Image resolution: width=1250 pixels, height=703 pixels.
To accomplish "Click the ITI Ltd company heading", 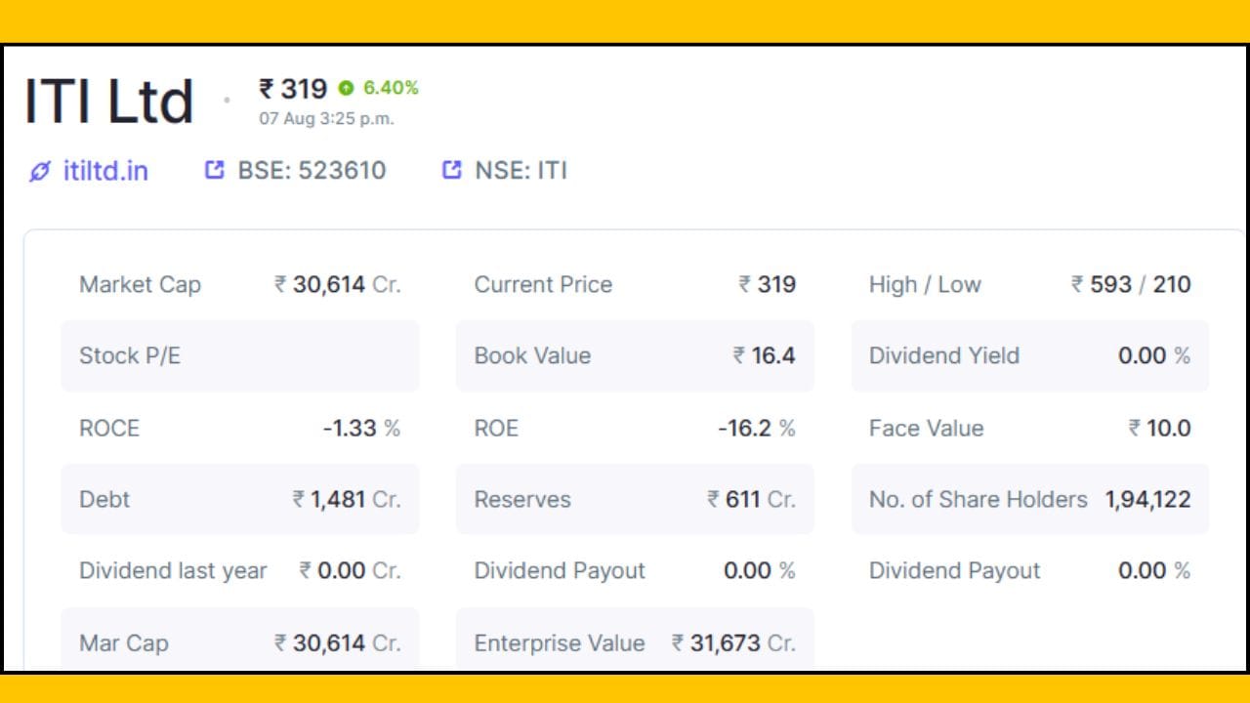I will click(108, 102).
